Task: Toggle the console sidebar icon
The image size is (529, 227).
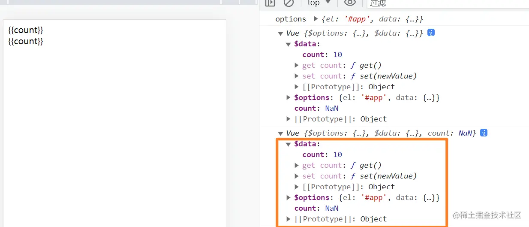Action: [270, 3]
